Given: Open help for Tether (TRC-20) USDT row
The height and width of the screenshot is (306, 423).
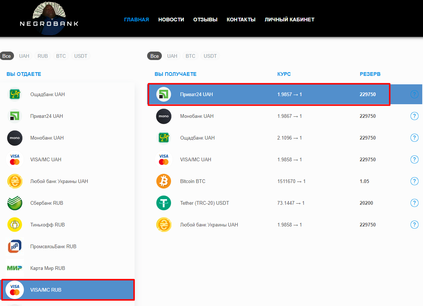Looking at the screenshot, I should pos(415,203).
